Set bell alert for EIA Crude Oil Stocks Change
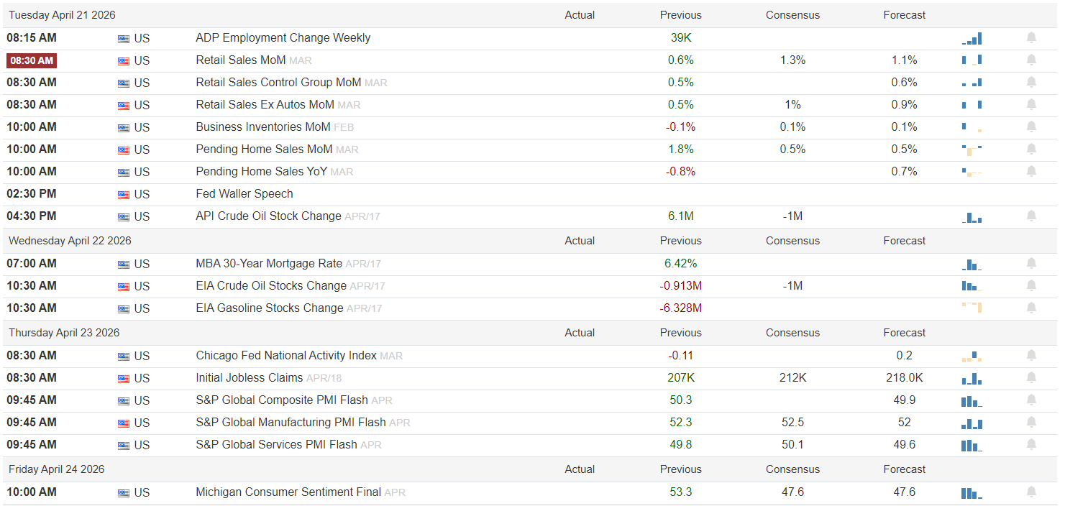Viewport: 1065px width, 506px height. click(1031, 285)
